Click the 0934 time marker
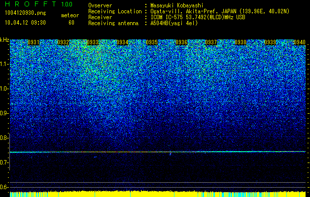The width and height of the screenshot is (310, 197). 122,42
